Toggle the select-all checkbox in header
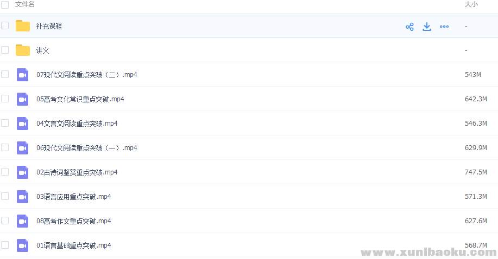The width and height of the screenshot is (498, 259). click(x=5, y=4)
